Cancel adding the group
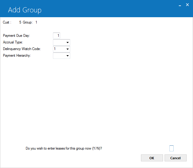This screenshot has width=193, height=168. click(175, 158)
